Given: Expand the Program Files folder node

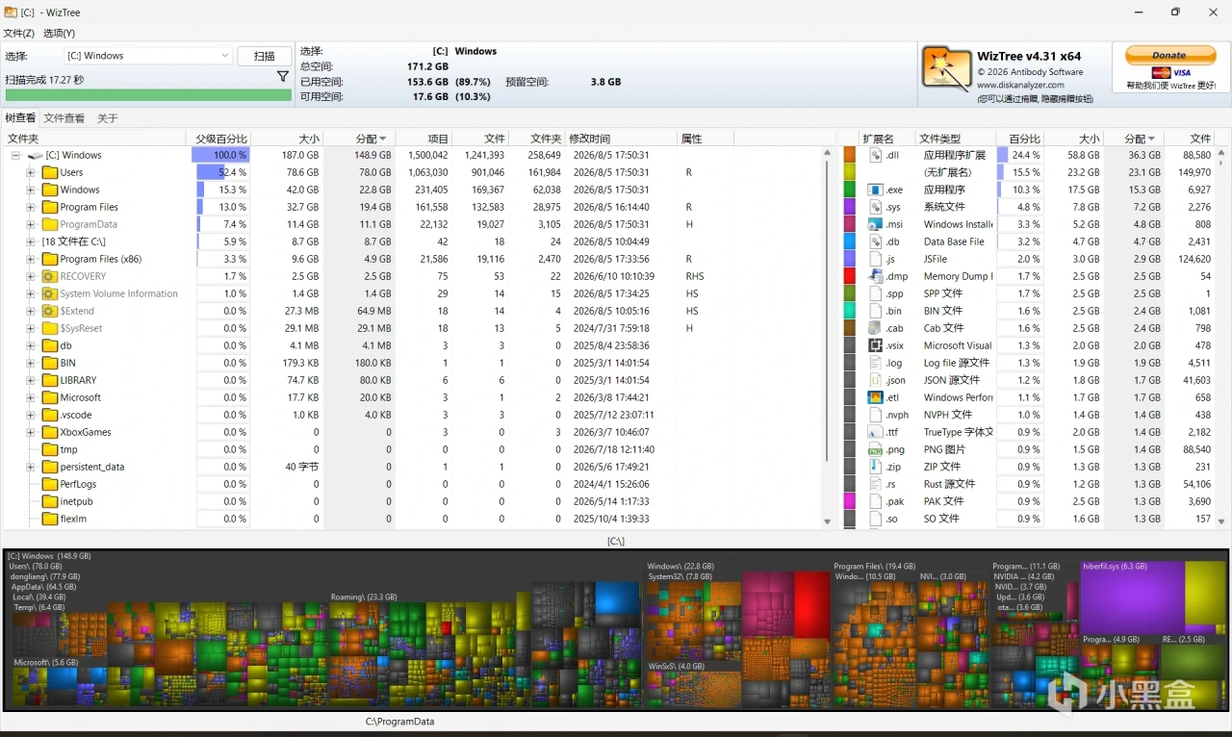Looking at the screenshot, I should pyautogui.click(x=31, y=207).
